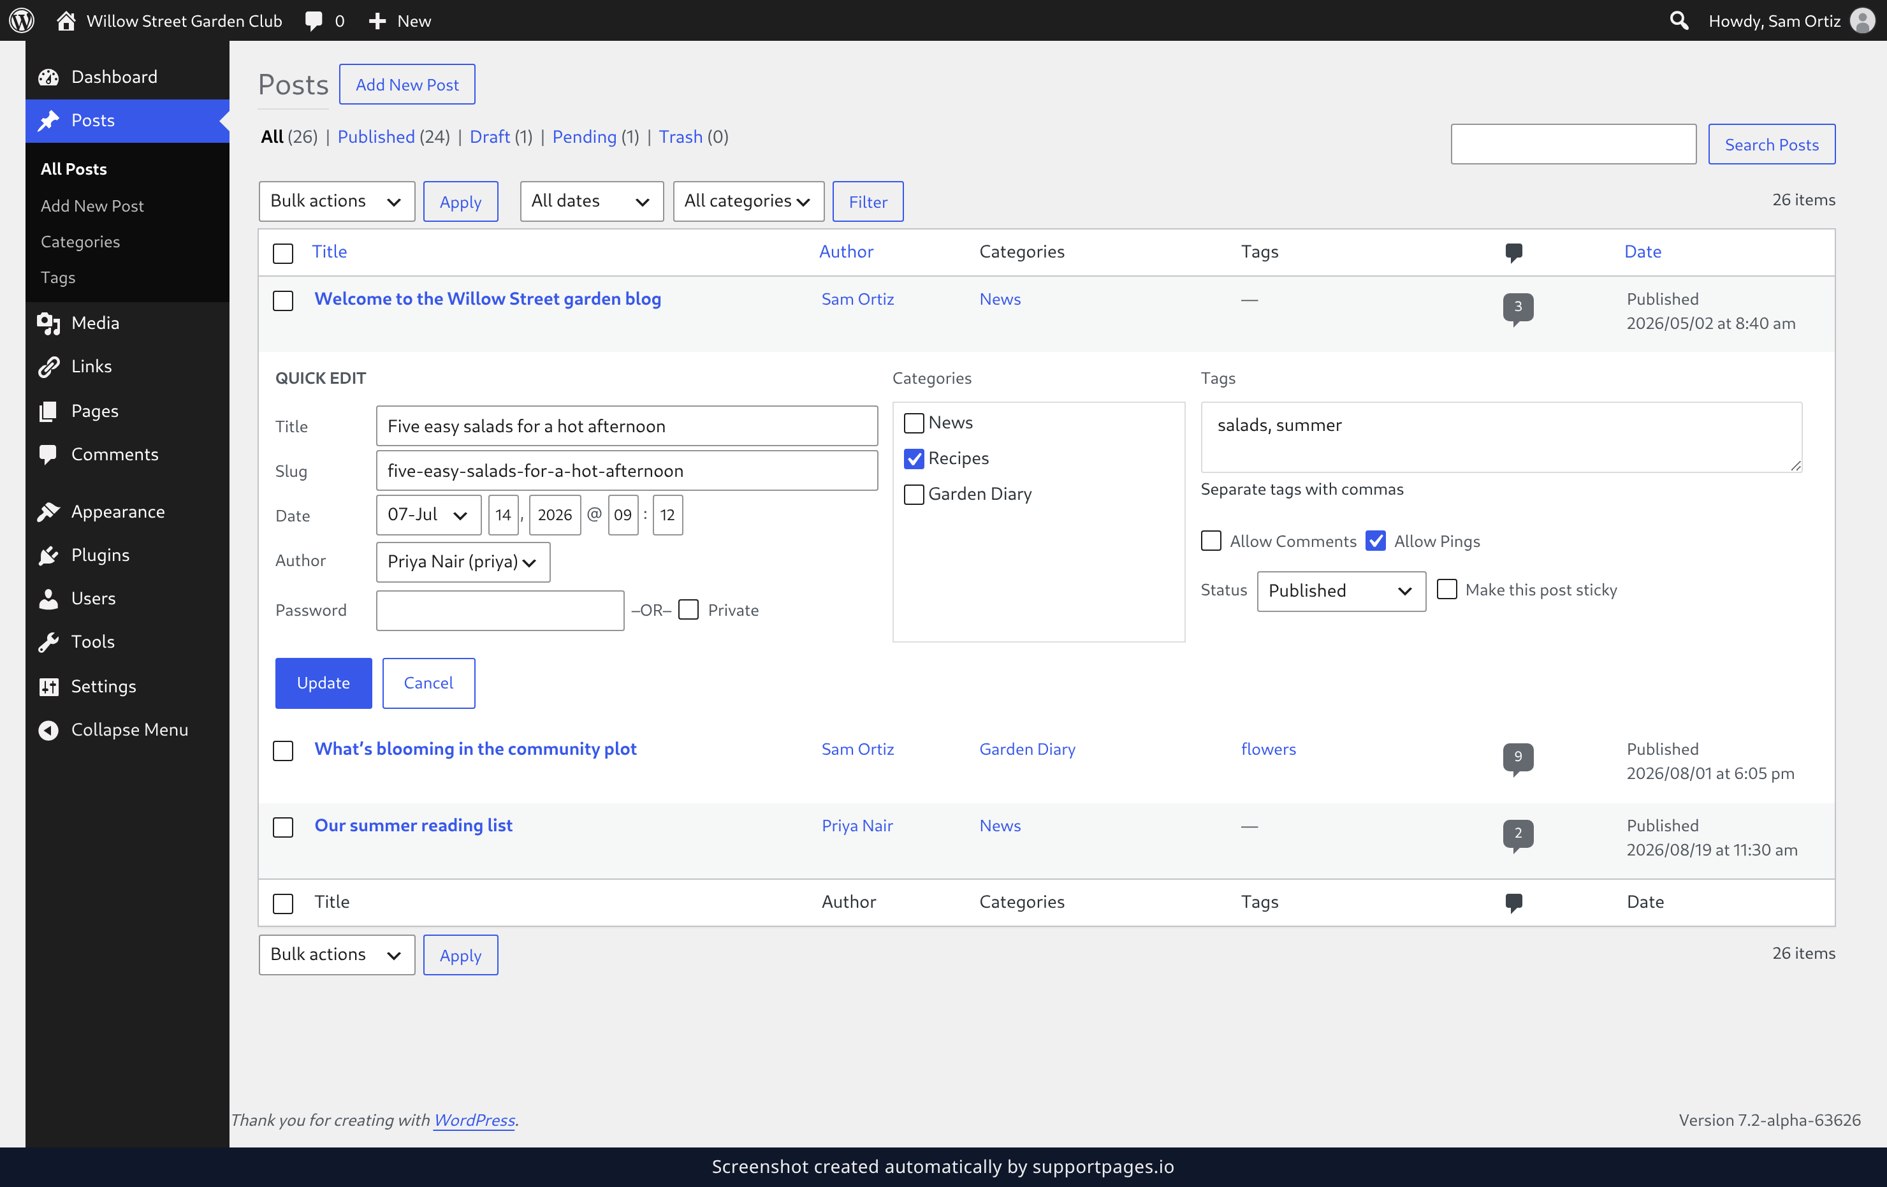1887x1187 pixels.
Task: Switch to Pending posts filter
Action: coord(584,136)
